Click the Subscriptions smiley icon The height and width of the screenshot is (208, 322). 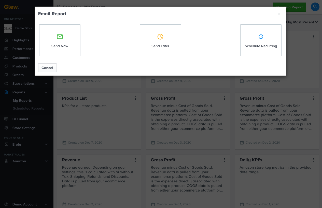(x=7, y=83)
